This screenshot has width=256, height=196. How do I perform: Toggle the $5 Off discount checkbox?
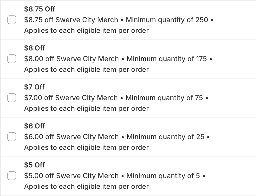(x=12, y=176)
